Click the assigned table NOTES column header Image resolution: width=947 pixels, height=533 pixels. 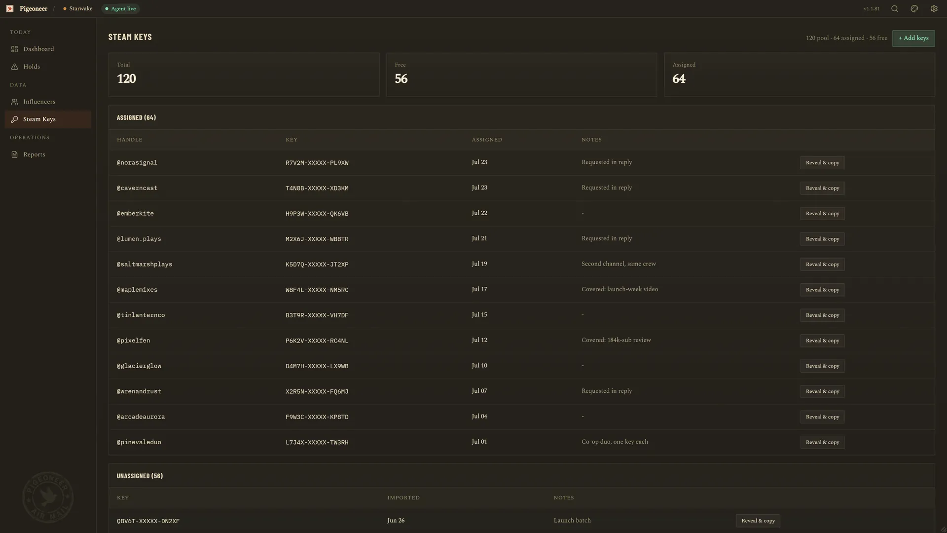pos(591,140)
